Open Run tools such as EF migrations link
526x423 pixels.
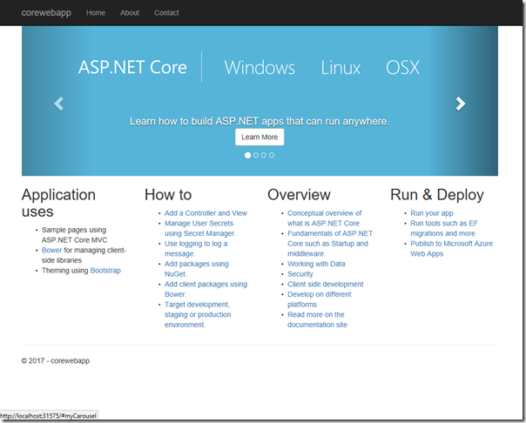point(443,228)
